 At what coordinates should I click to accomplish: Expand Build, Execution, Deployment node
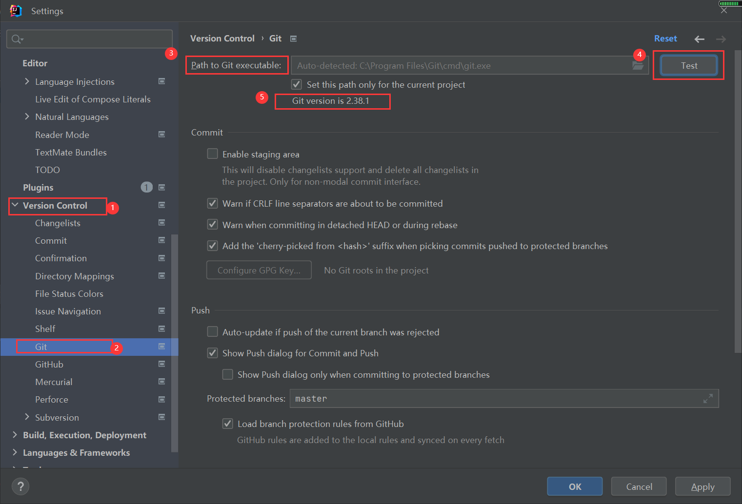pos(15,435)
